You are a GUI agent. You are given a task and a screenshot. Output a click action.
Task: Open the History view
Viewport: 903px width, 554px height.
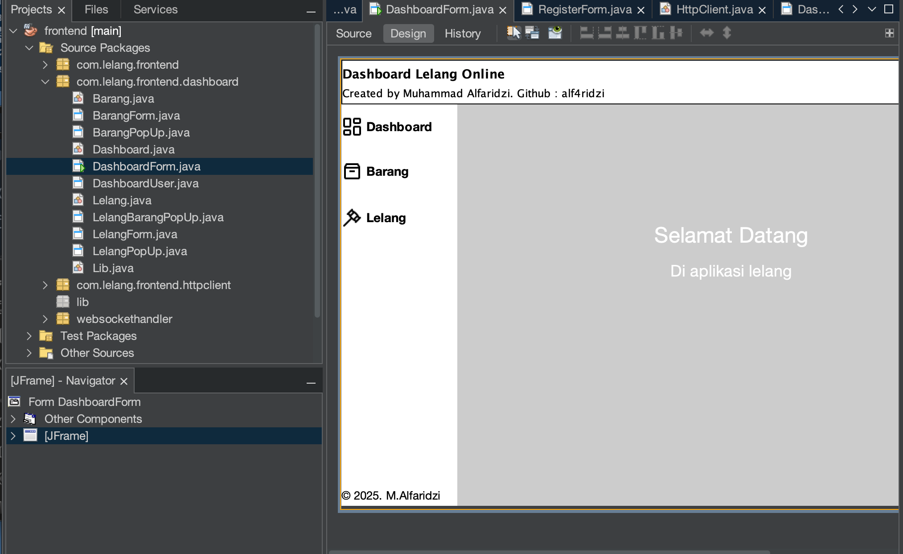tap(463, 33)
